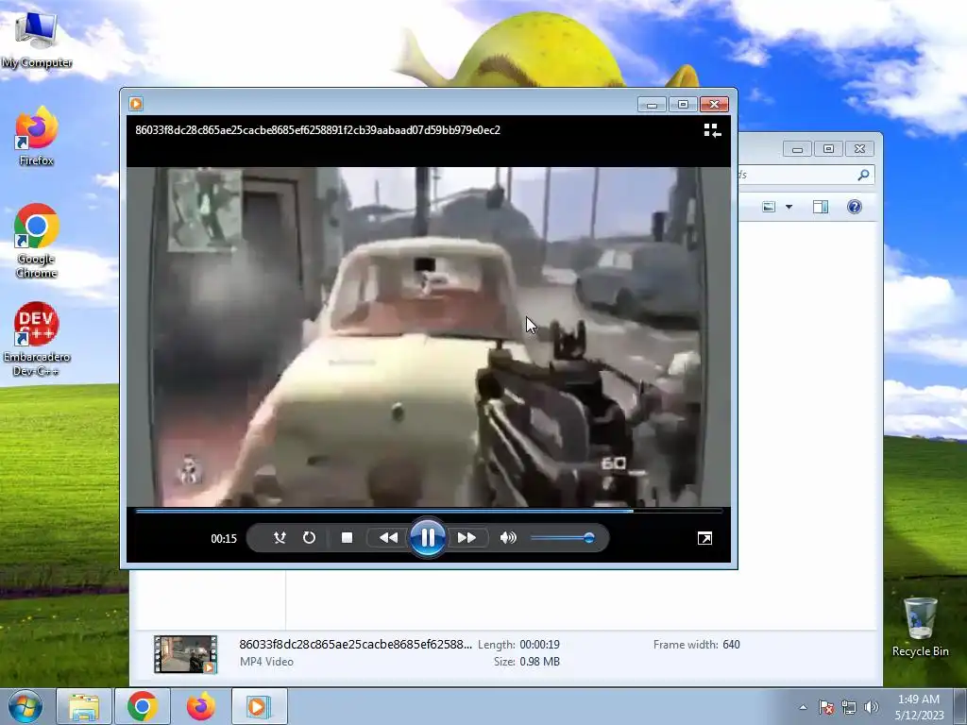The image size is (967, 725).
Task: Click the Length value 00:00:19
Action: coord(539,644)
